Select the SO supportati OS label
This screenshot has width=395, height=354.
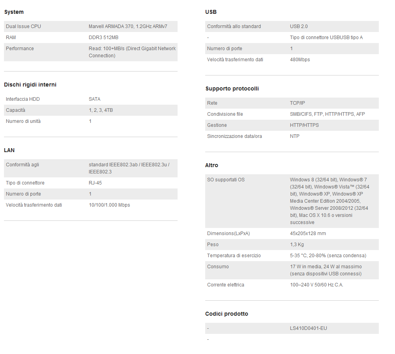click(x=226, y=180)
